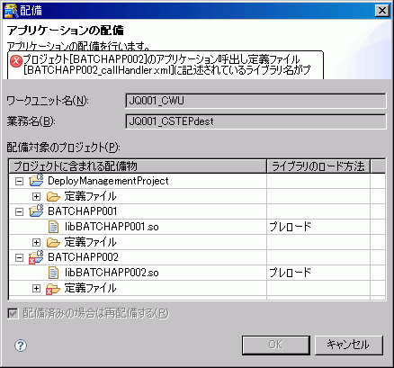Click 定義ファイル text under BATCHAPP002

[90, 288]
